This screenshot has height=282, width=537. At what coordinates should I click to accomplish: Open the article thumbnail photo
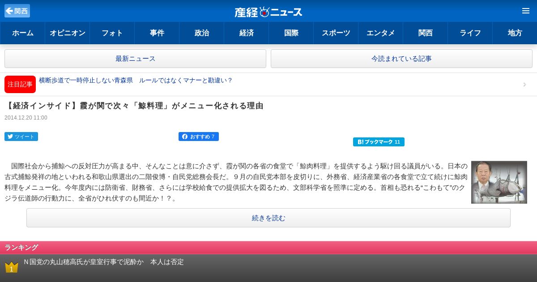coord(499,182)
